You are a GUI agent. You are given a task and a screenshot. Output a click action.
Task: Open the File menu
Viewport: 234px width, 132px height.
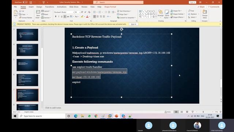click(x=15, y=7)
